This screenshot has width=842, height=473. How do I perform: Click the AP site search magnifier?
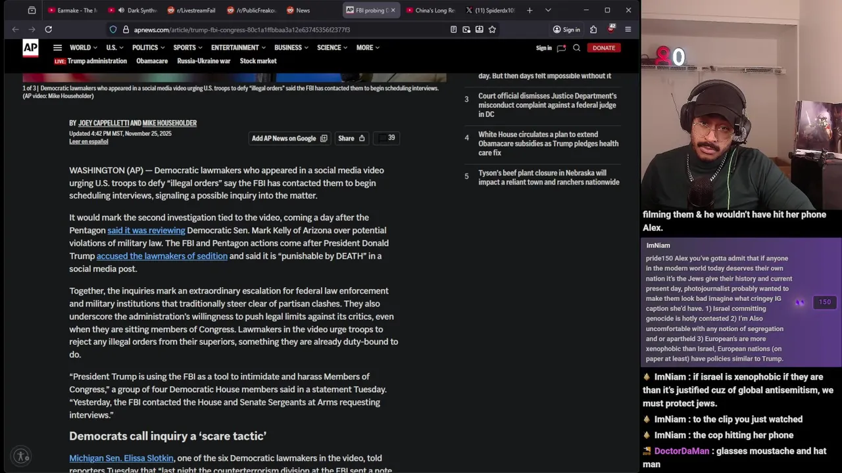[576, 47]
